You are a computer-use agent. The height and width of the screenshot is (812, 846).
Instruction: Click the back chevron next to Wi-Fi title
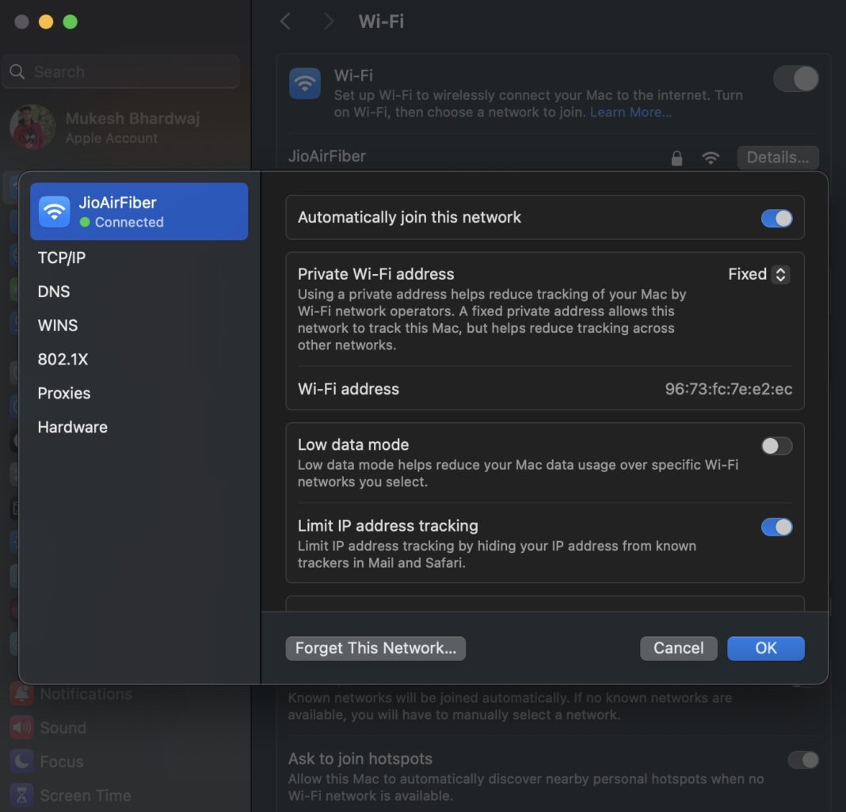(285, 21)
